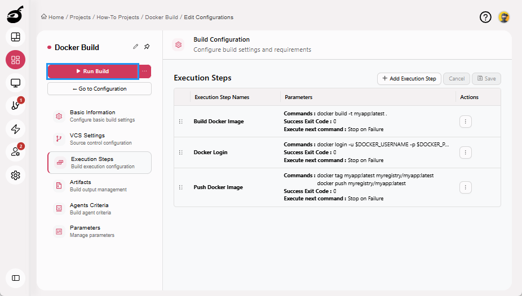Open Basic Information section
The image size is (522, 296).
click(x=99, y=116)
